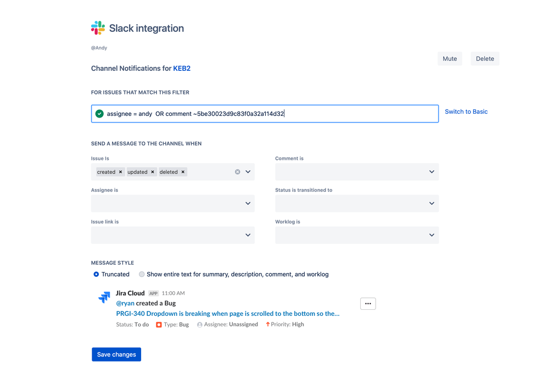The height and width of the screenshot is (384, 548).
Task: Open the PRGI-340 issue link
Action: click(227, 314)
